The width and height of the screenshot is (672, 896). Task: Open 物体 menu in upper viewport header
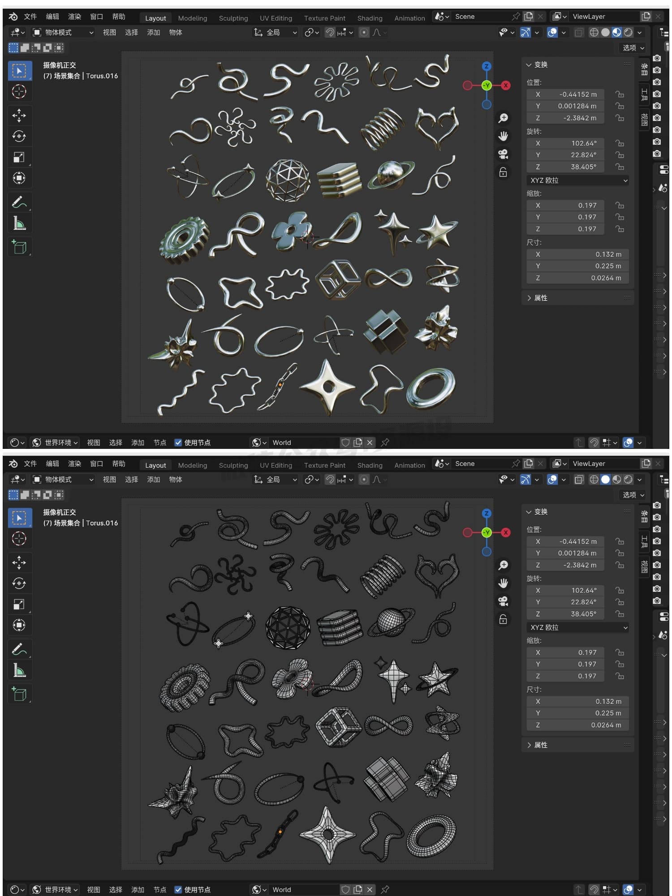pos(176,32)
